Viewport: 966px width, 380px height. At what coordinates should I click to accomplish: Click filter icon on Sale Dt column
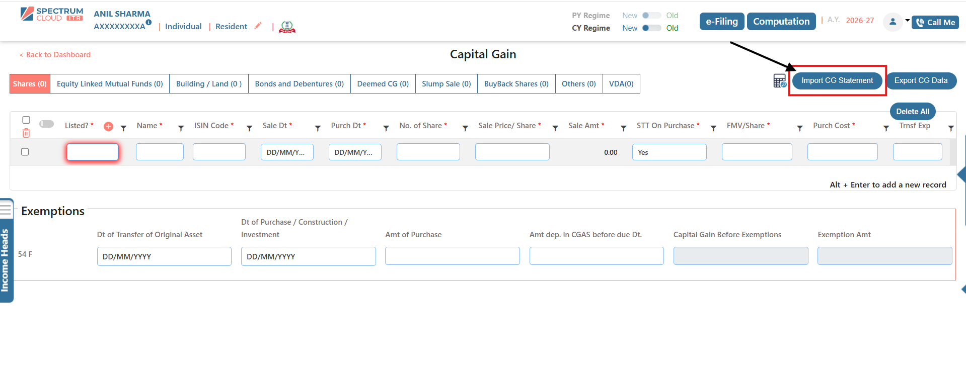coord(318,129)
